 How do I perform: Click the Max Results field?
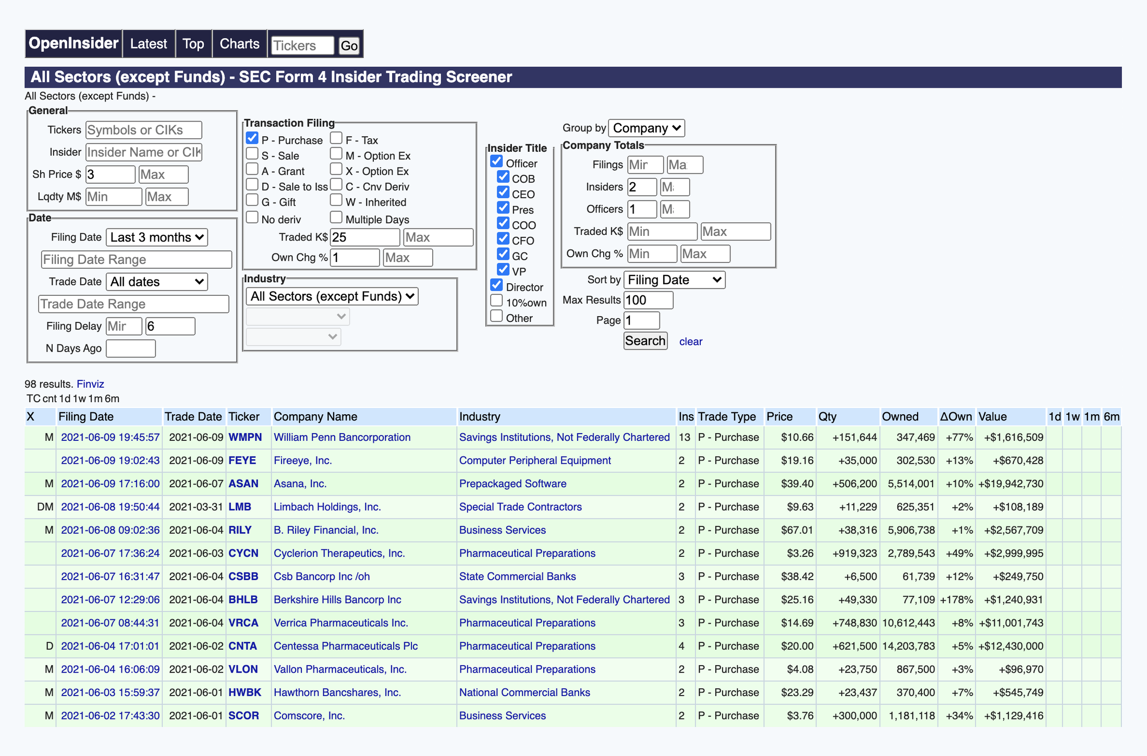click(x=649, y=300)
